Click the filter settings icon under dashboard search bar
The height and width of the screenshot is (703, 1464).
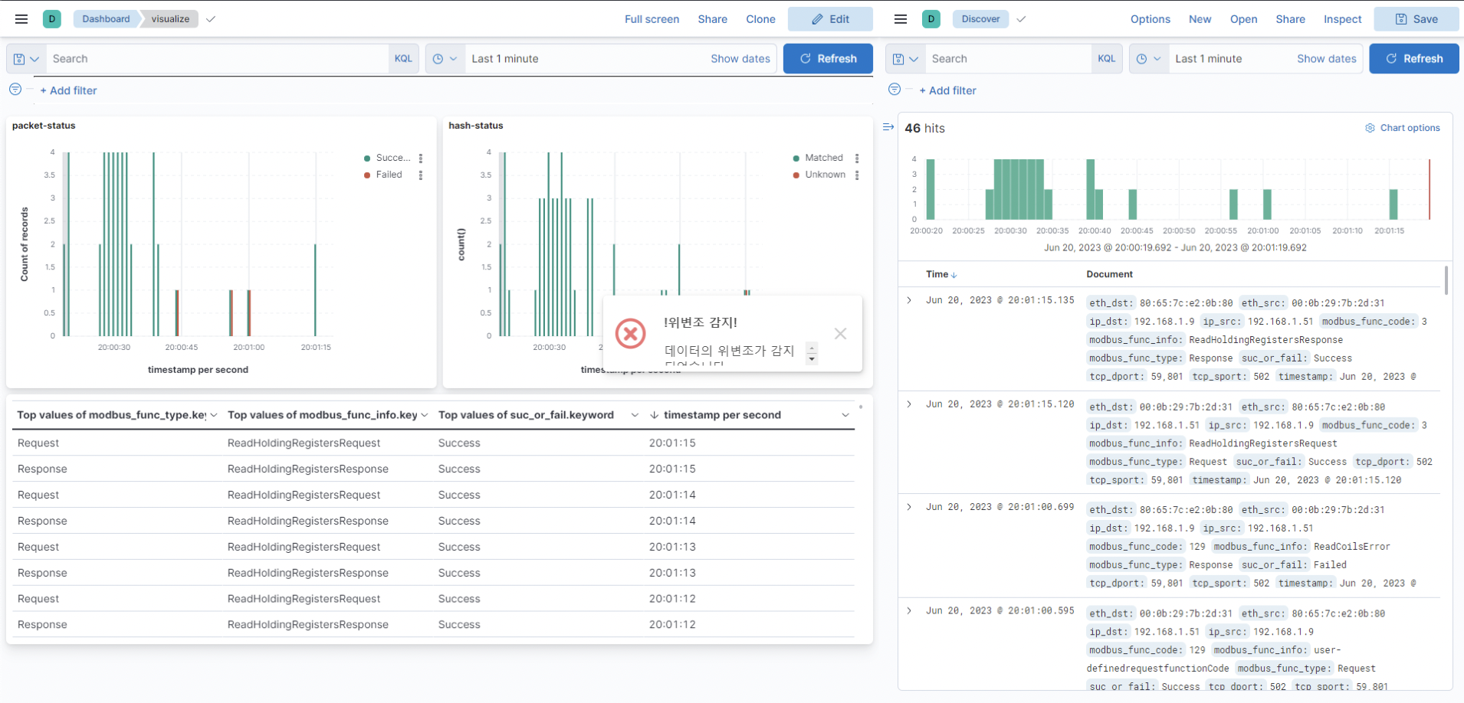(15, 90)
